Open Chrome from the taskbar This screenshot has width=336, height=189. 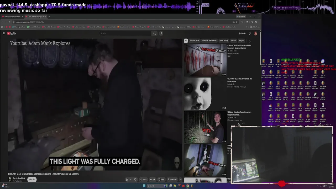[188, 186]
